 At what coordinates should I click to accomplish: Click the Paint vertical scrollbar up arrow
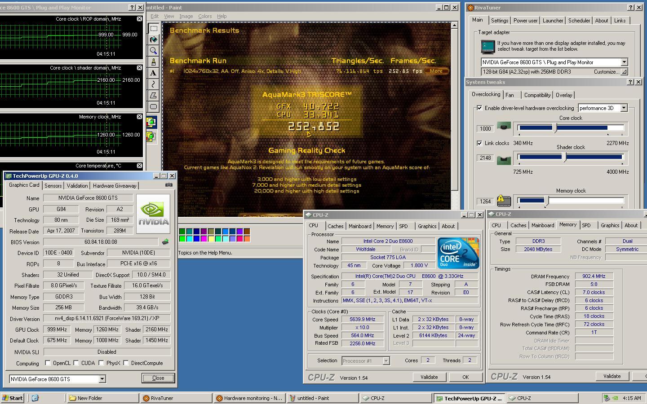(x=454, y=25)
